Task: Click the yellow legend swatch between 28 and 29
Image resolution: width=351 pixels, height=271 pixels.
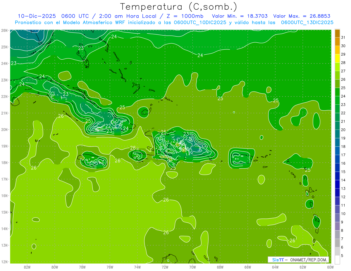Action: [x=338, y=58]
